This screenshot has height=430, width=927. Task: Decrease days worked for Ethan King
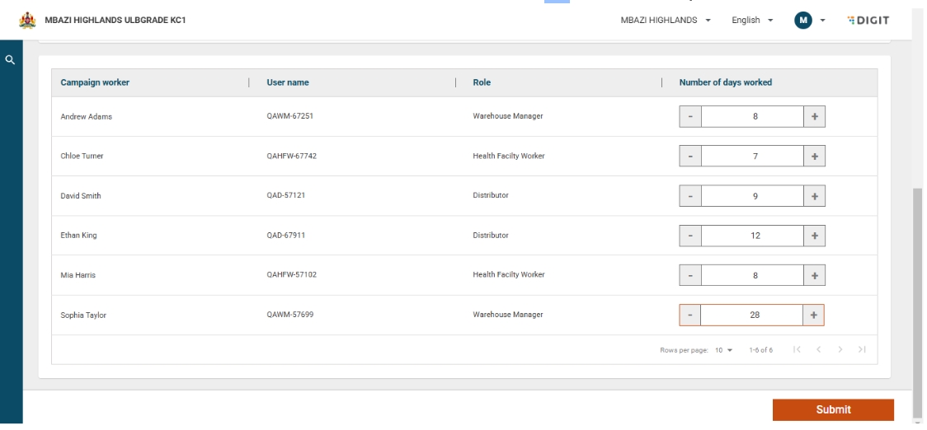(x=690, y=236)
